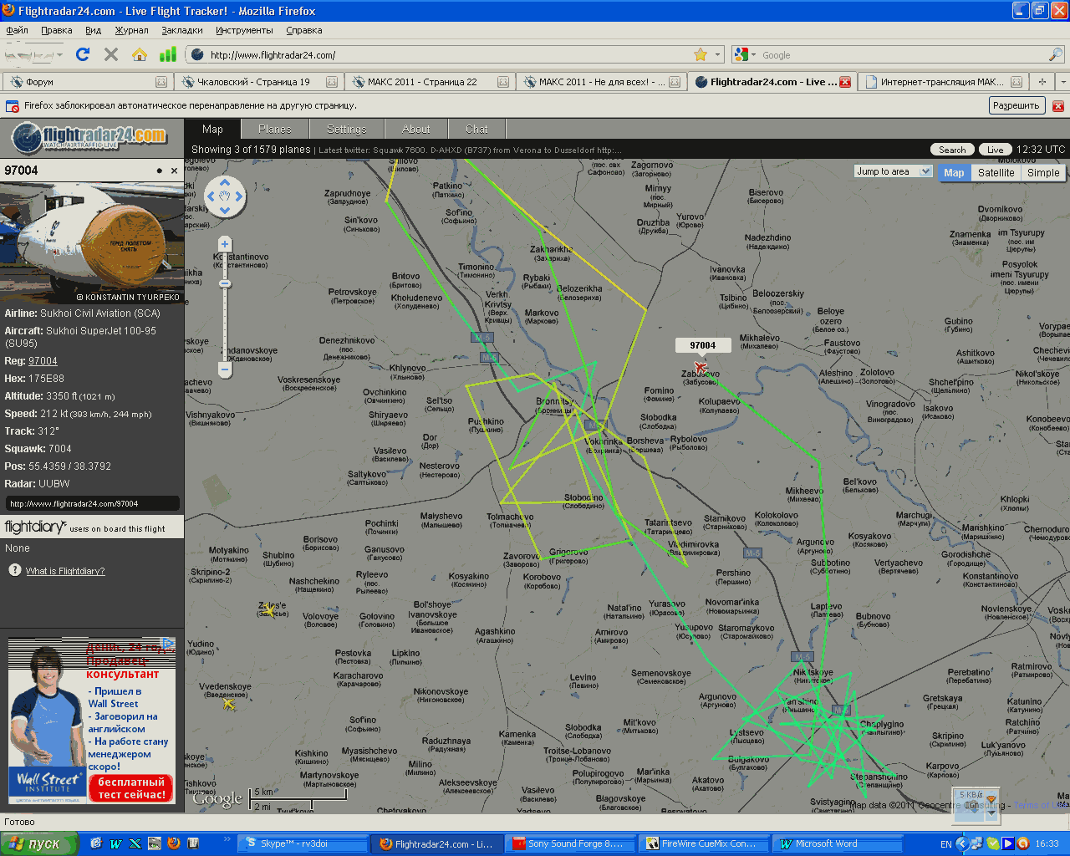This screenshot has height=856, width=1070.
Task: Open the address bar history dropdown arrow
Action: [718, 55]
